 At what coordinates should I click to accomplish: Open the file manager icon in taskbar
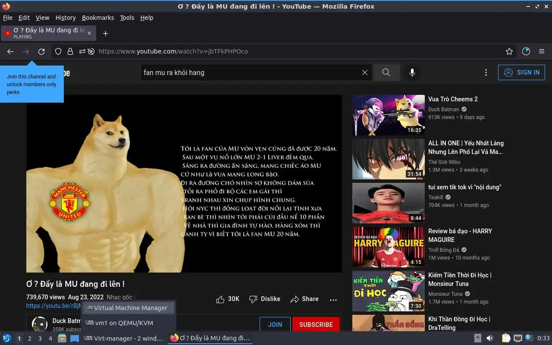62,339
